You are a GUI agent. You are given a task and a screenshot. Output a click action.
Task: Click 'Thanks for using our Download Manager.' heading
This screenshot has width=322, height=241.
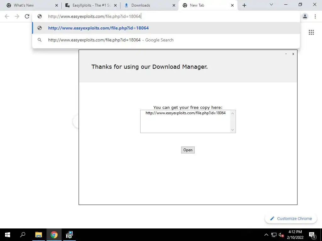tap(149, 67)
